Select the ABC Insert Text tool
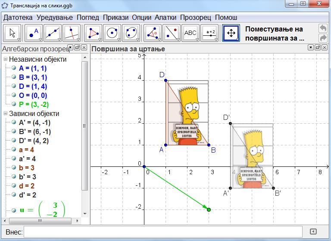The height and width of the screenshot is (241, 331). click(190, 33)
